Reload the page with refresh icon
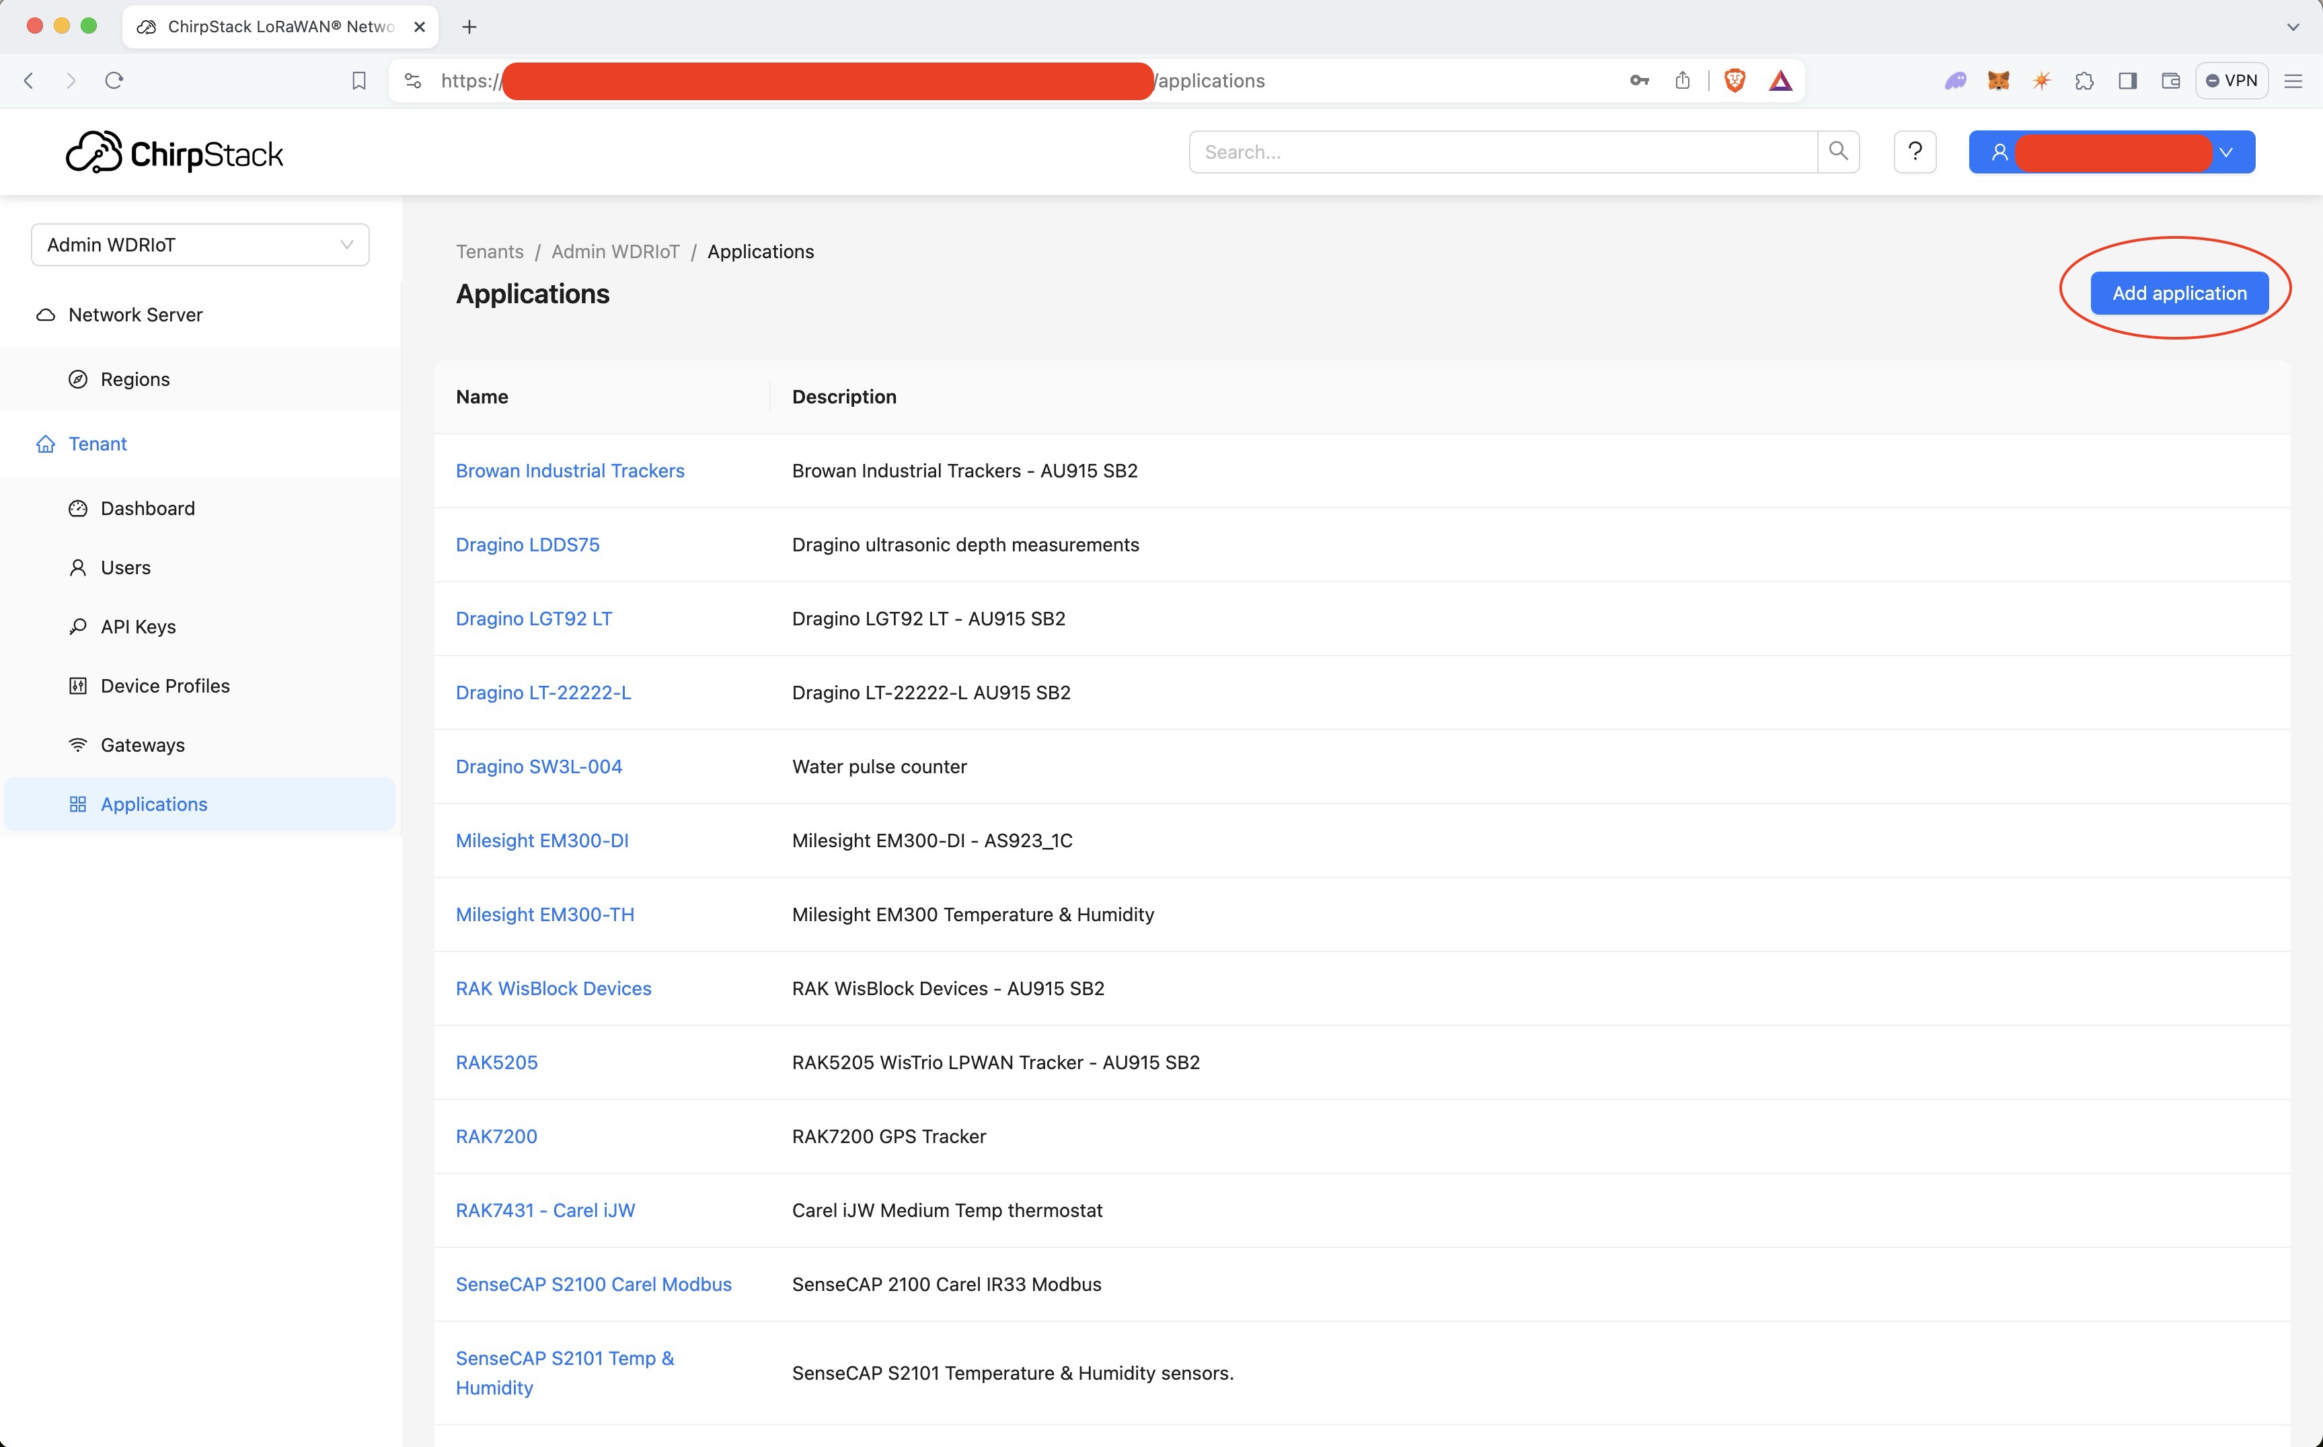2323x1447 pixels. click(114, 81)
